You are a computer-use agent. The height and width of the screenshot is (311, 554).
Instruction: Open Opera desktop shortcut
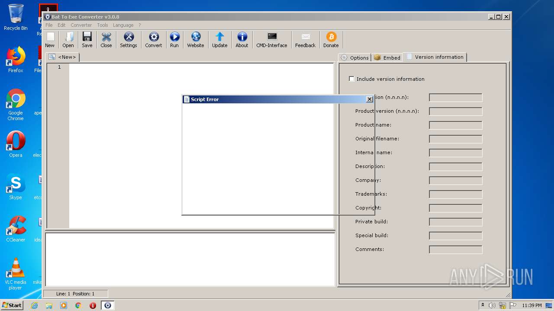[16, 144]
